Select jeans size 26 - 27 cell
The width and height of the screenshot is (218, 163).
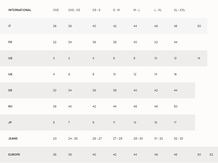97,139
